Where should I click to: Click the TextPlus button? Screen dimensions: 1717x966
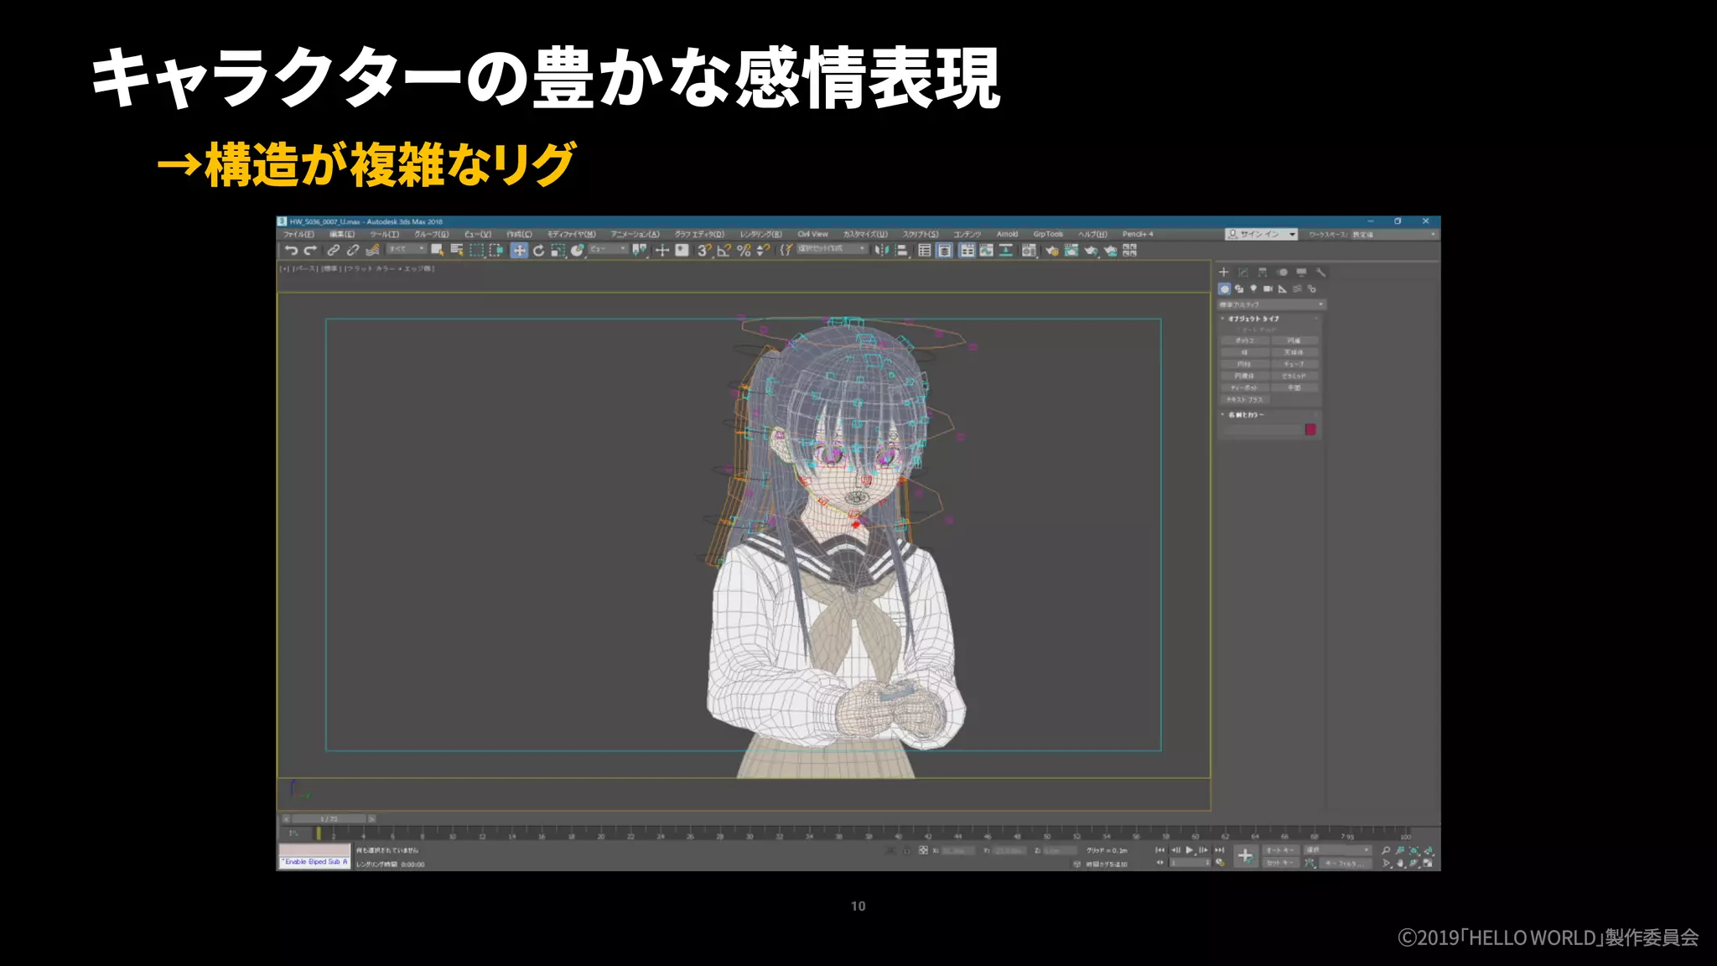[x=1245, y=399]
